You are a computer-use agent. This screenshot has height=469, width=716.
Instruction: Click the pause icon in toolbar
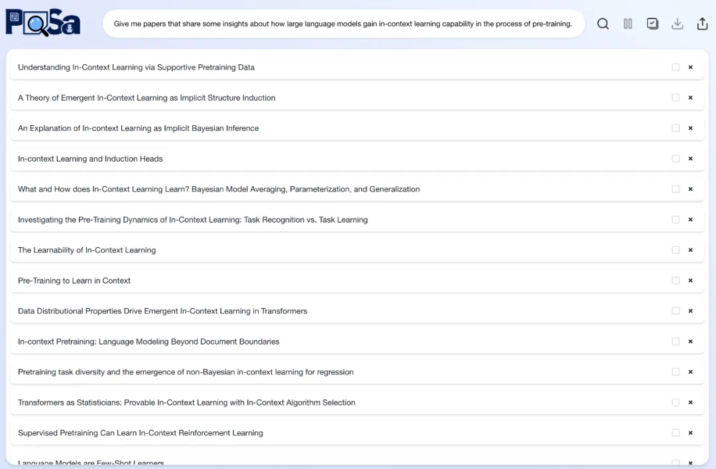coord(628,24)
